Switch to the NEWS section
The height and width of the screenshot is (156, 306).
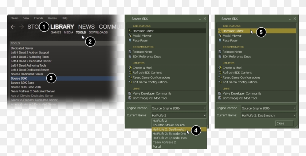(86, 27)
